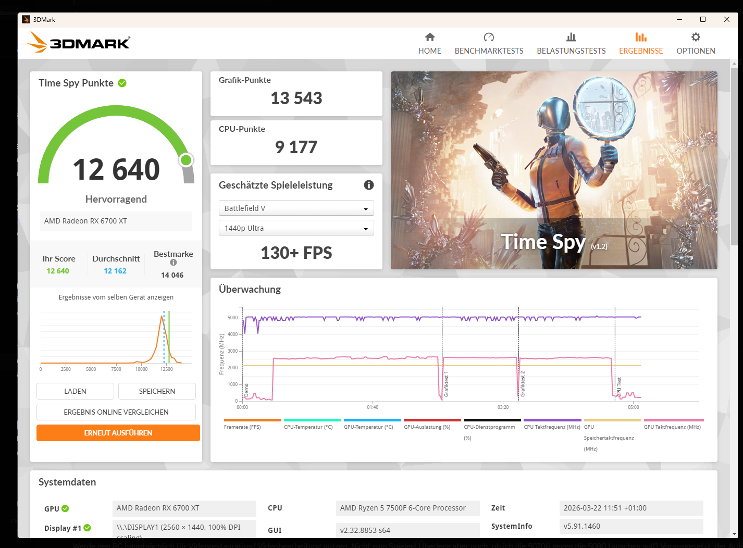Click the scroll down arrow at bottom right
The width and height of the screenshot is (743, 548).
point(734,534)
